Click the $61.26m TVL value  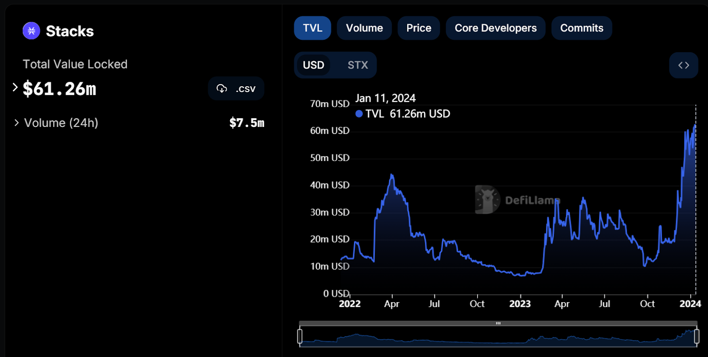pos(59,88)
